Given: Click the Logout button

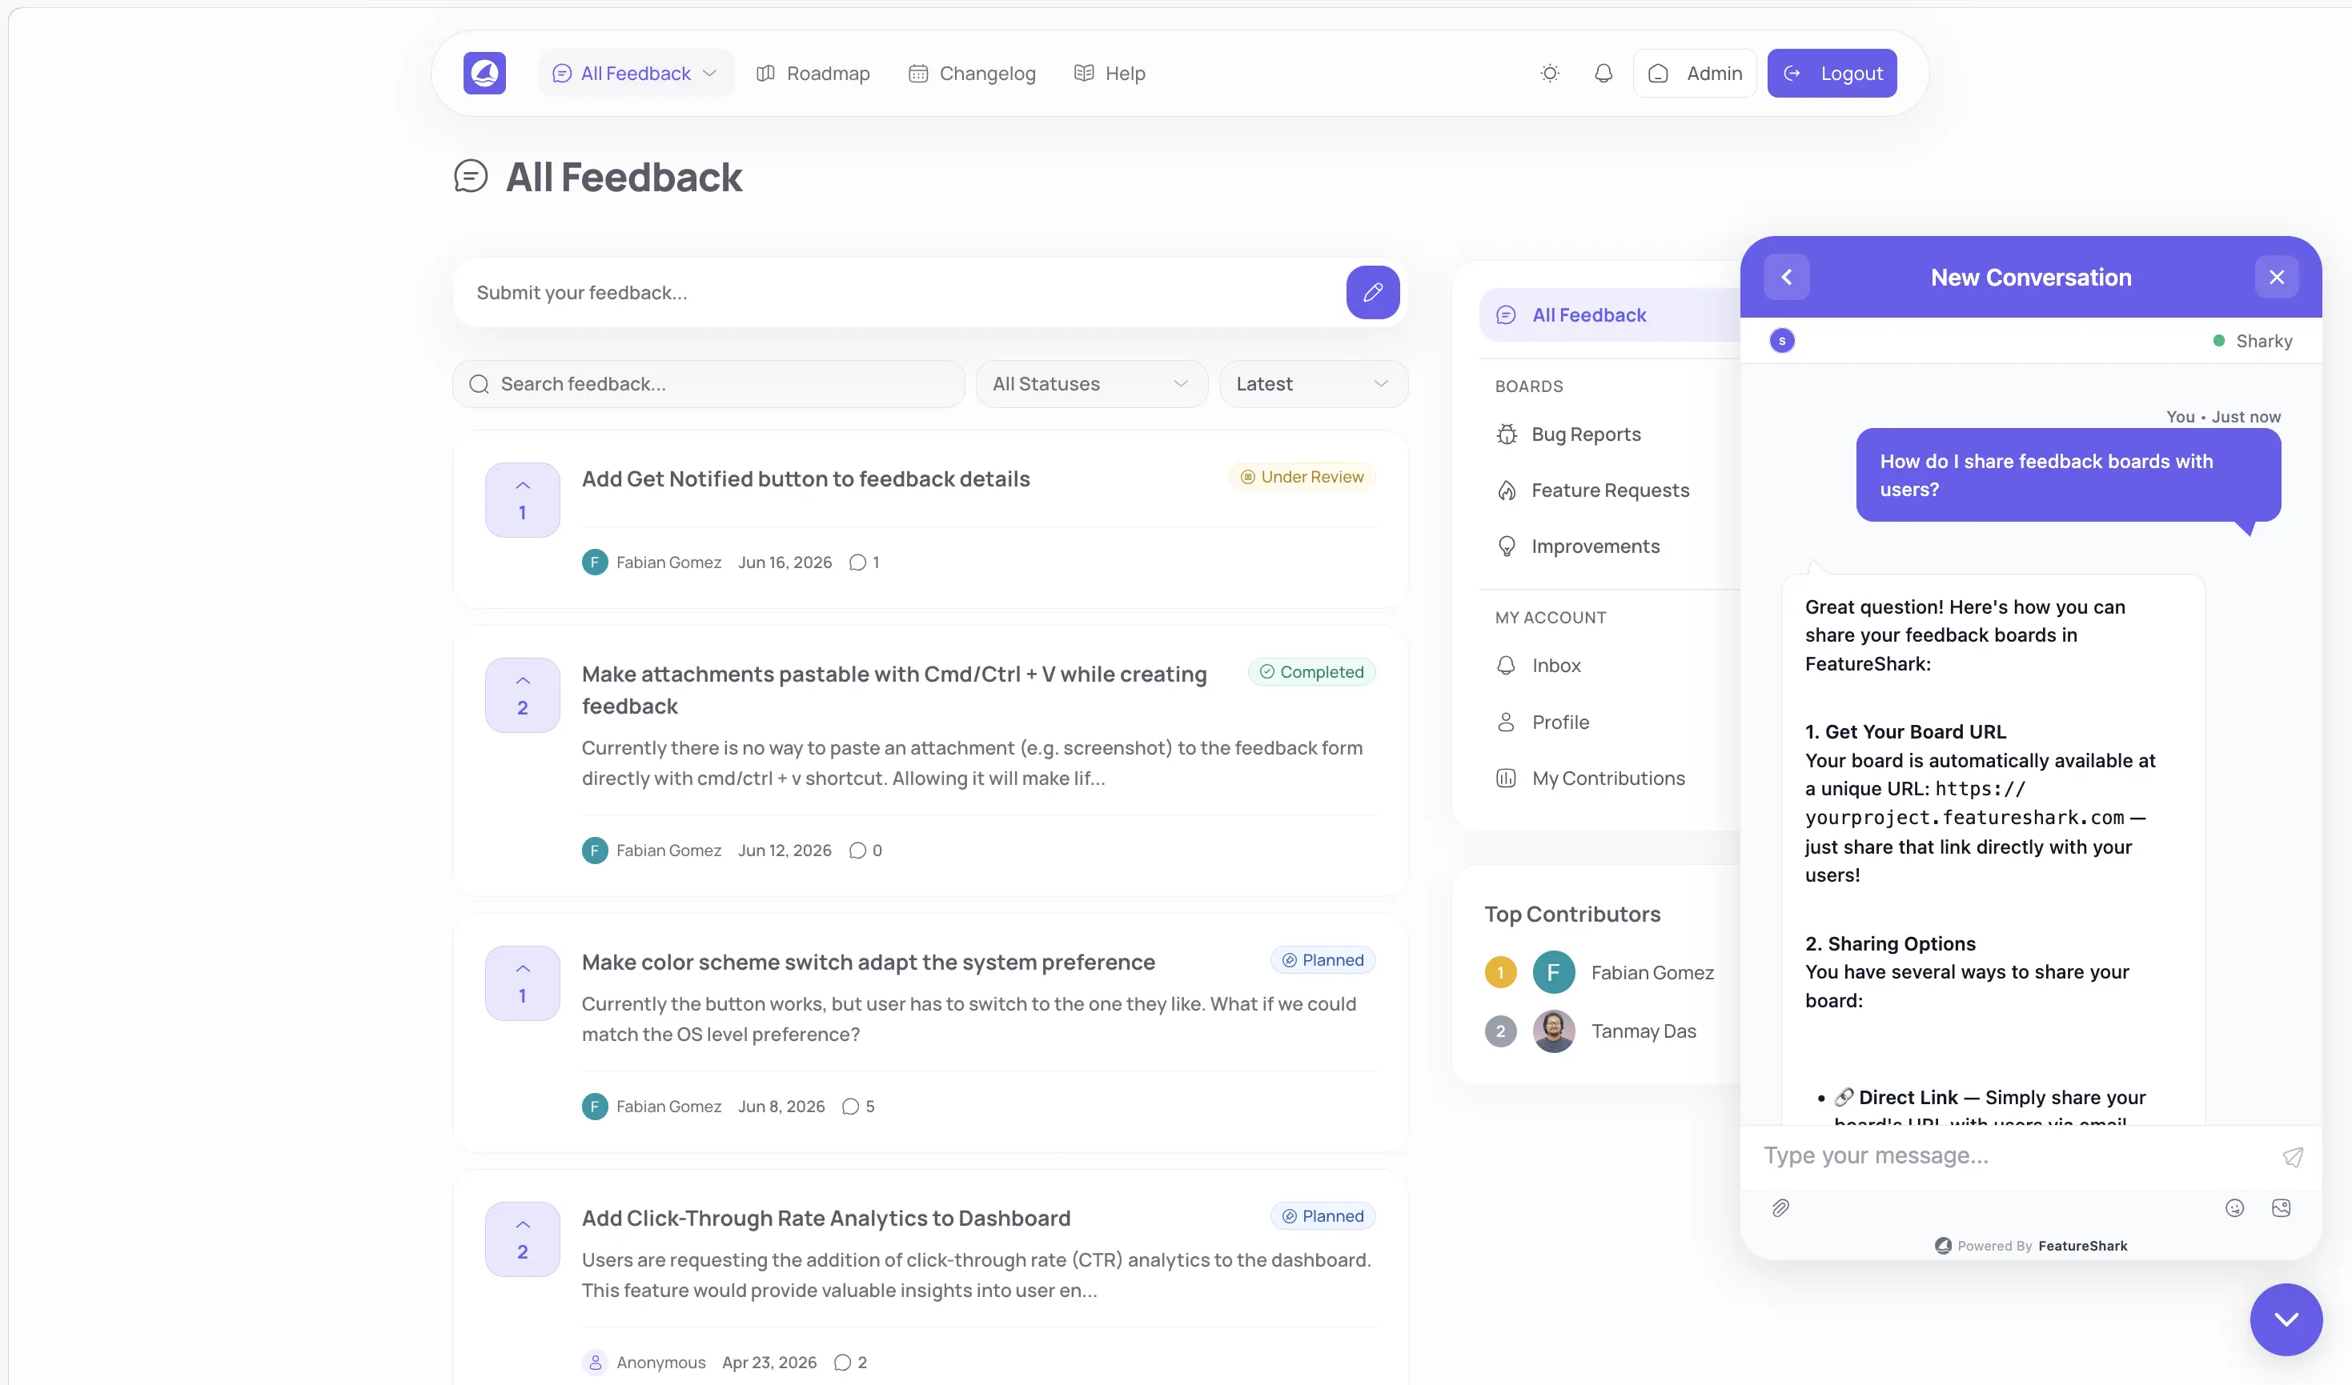Looking at the screenshot, I should [x=1832, y=73].
